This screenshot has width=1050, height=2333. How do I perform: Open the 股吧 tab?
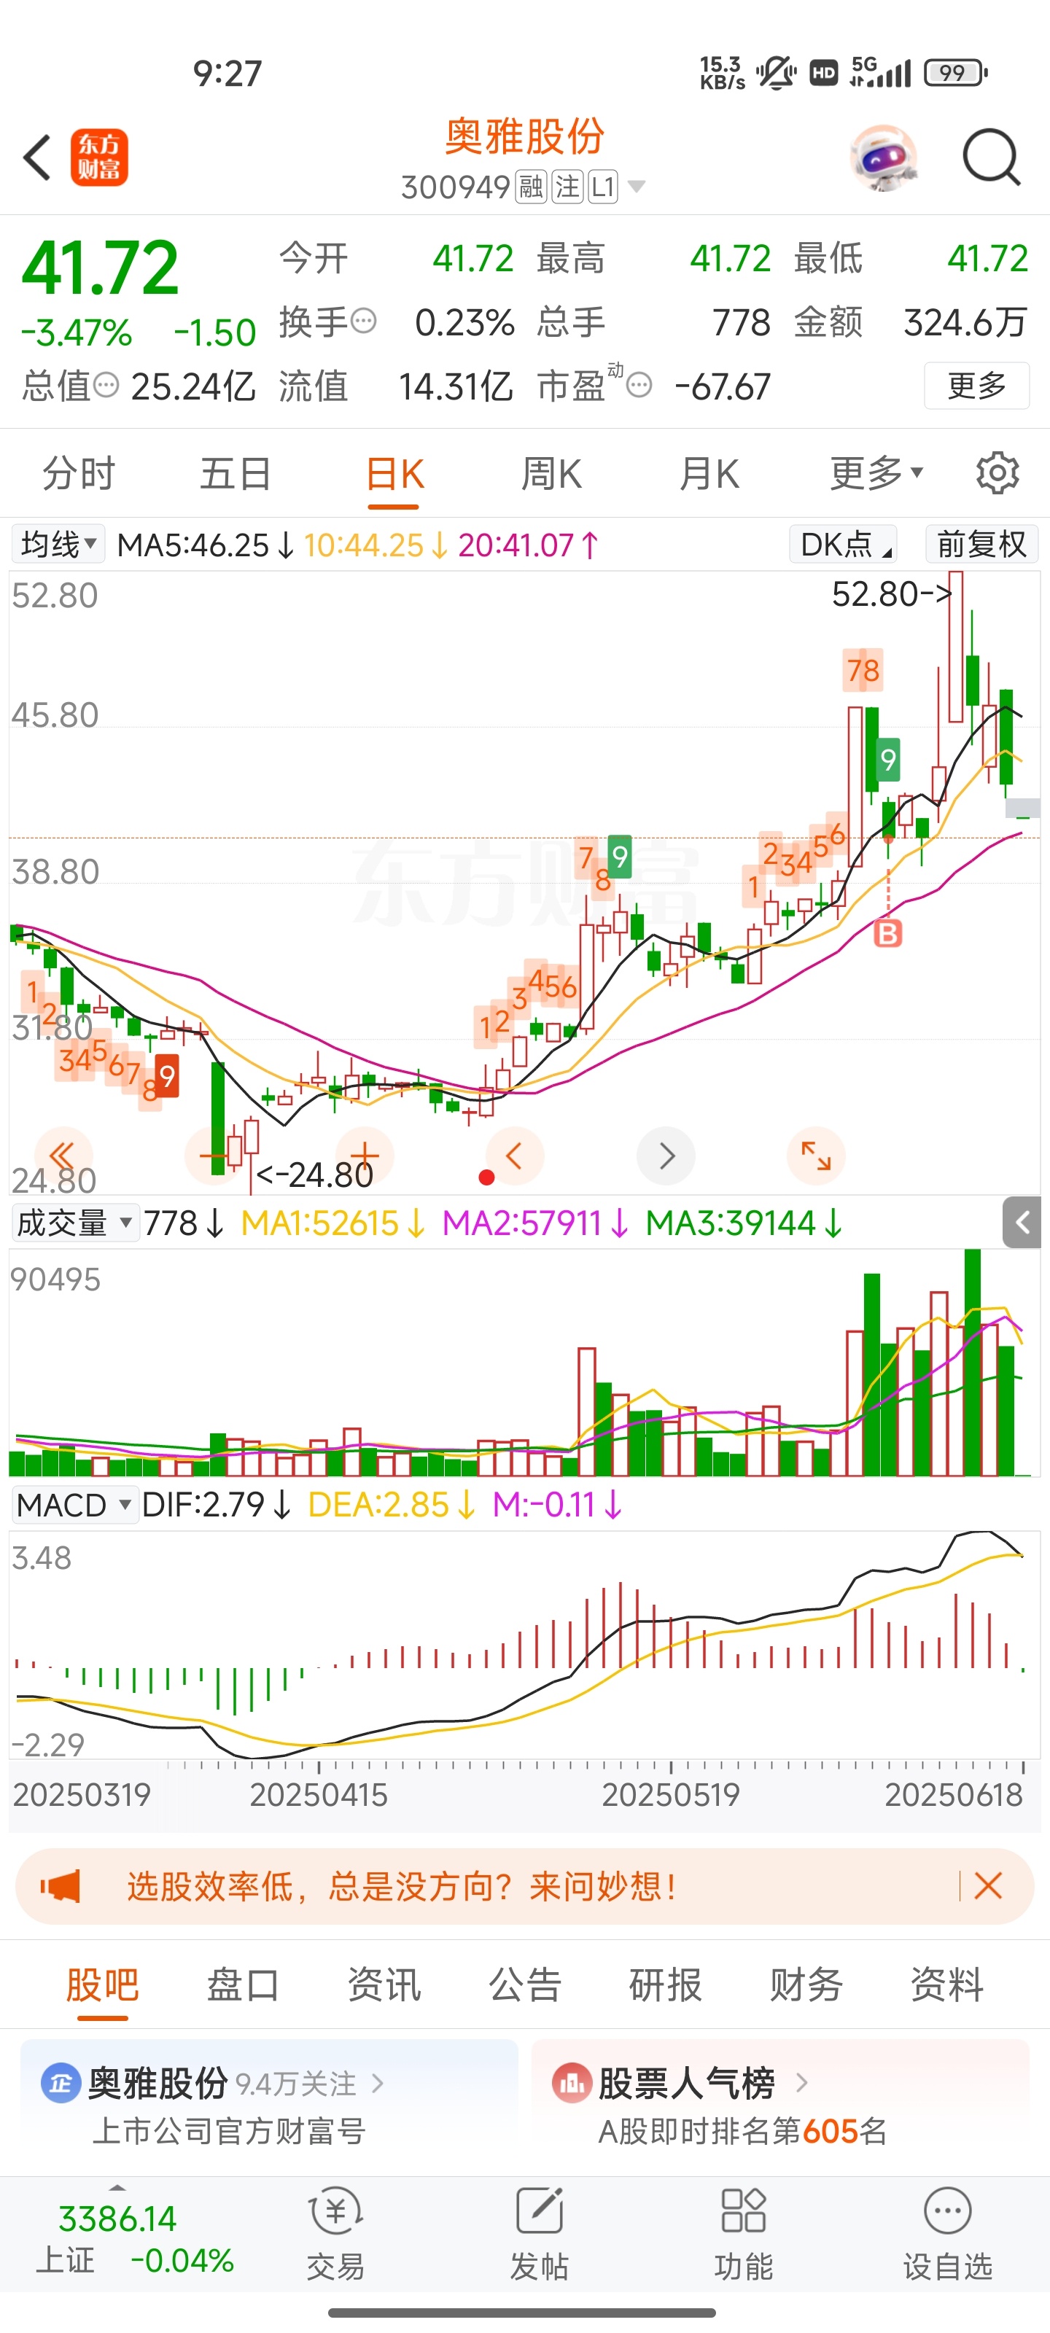tap(102, 1985)
